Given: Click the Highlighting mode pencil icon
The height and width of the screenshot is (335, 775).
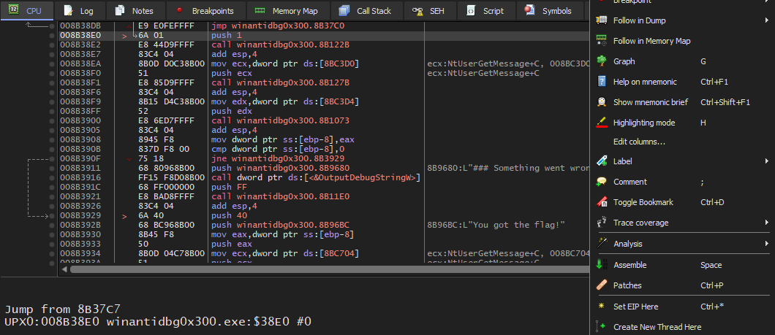Looking at the screenshot, I should coord(602,123).
